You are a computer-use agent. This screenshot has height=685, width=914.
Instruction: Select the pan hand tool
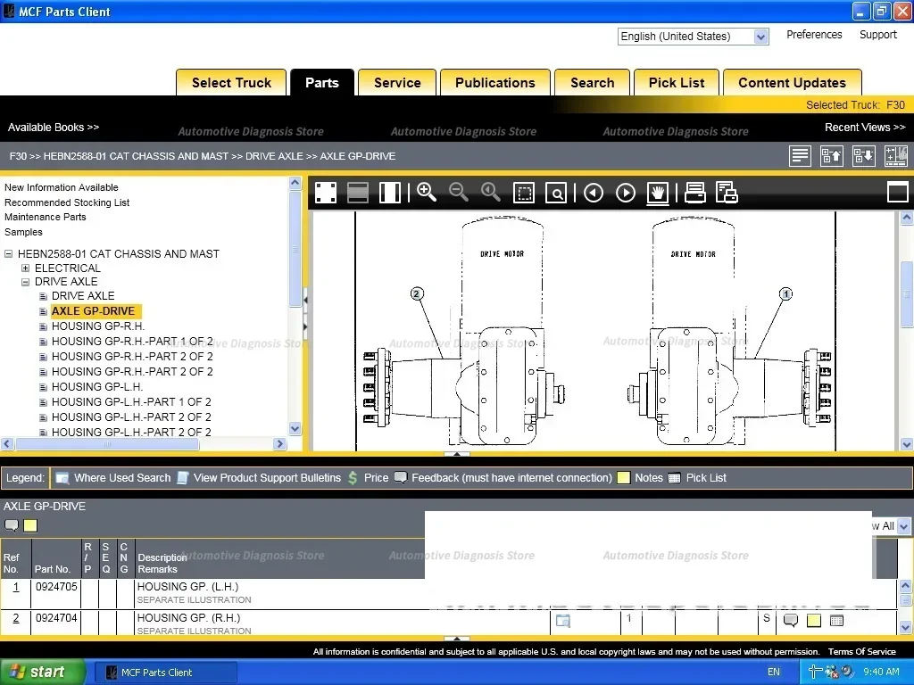click(658, 193)
